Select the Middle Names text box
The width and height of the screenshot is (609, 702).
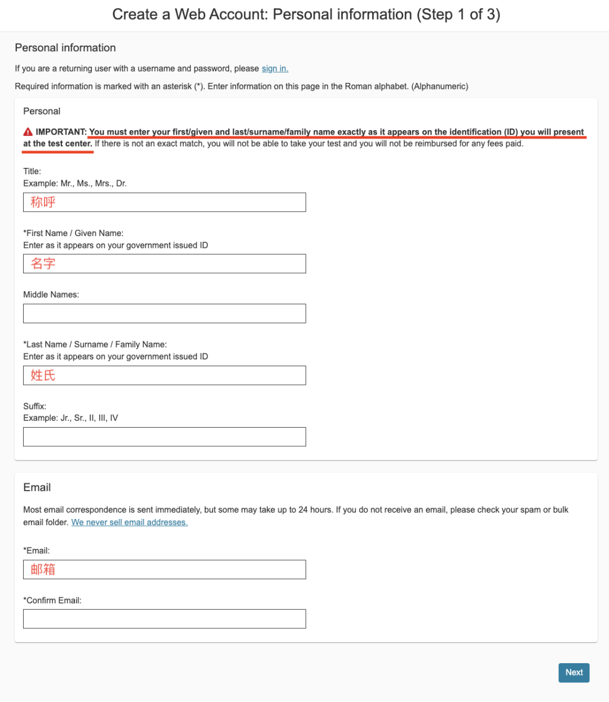point(165,313)
